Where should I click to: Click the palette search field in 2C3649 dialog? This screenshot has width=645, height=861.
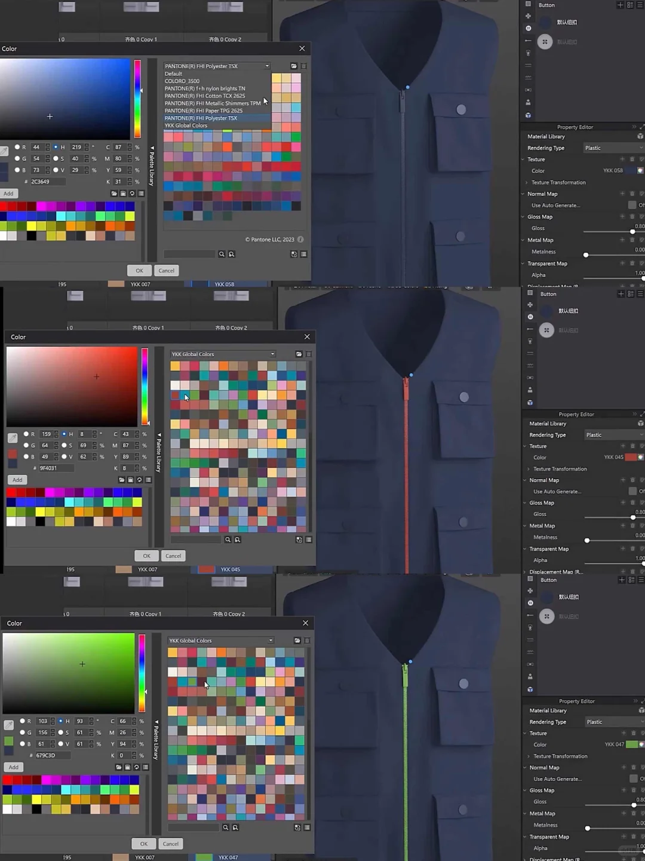[189, 254]
